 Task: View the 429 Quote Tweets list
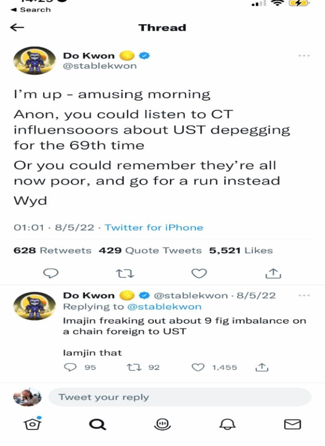150,250
